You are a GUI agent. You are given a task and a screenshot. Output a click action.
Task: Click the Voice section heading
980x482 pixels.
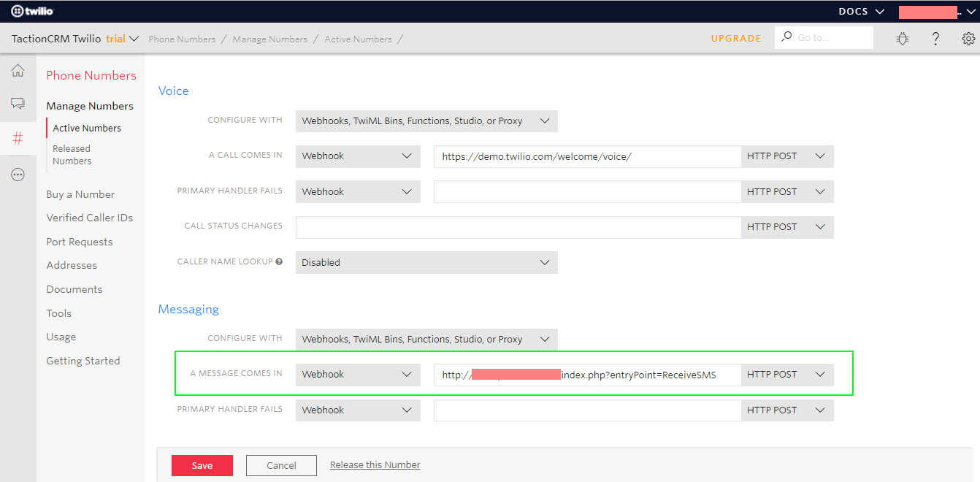174,91
